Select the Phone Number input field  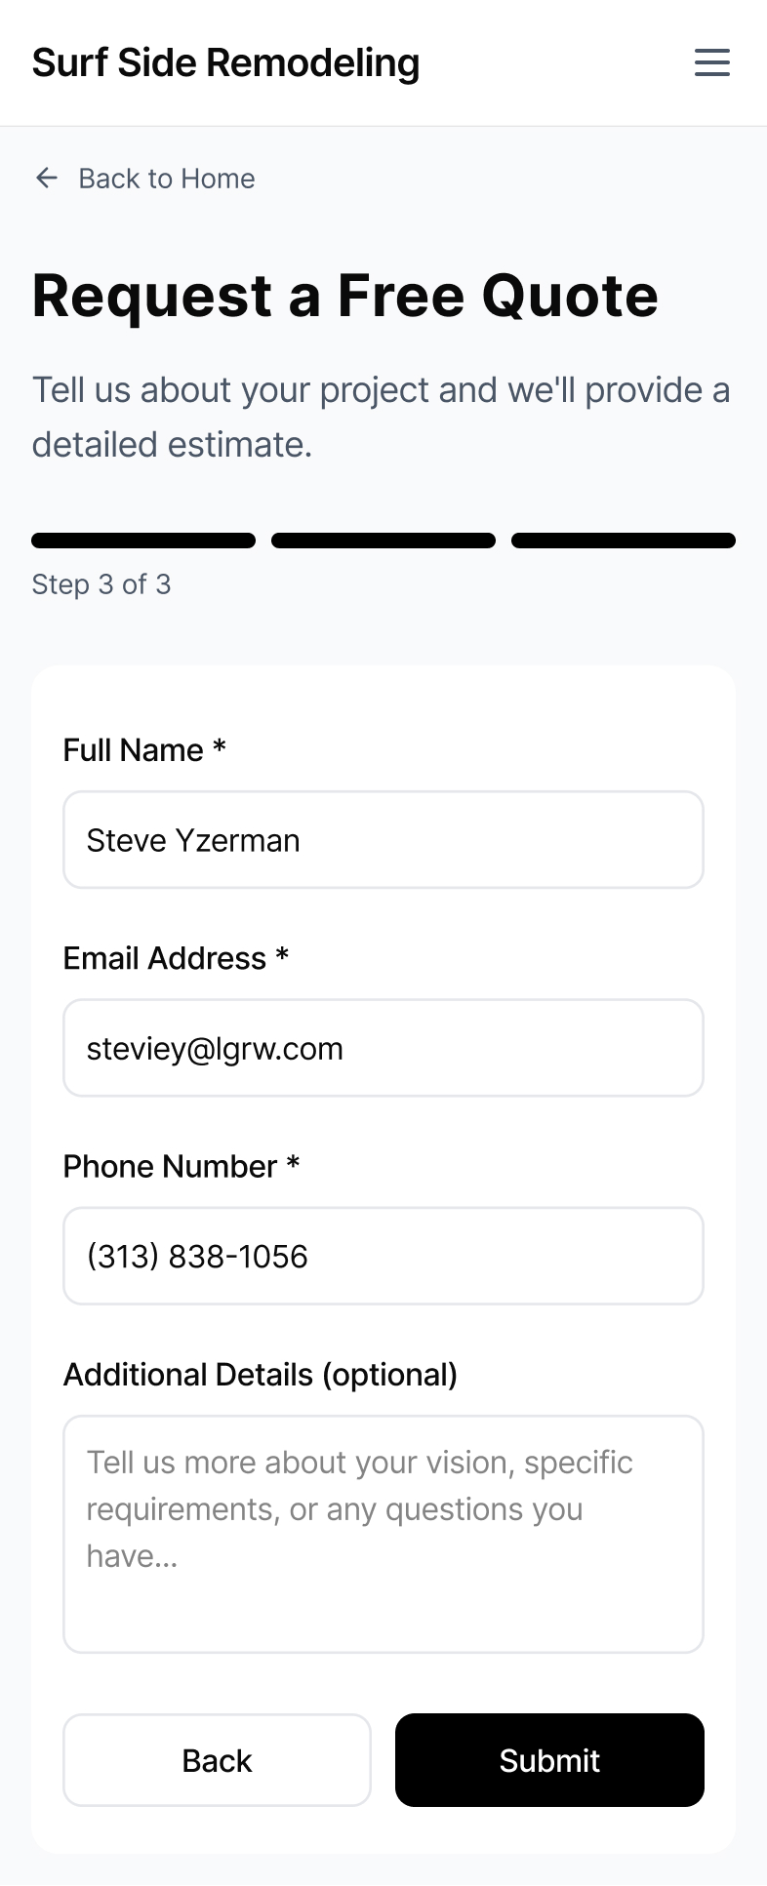click(383, 1256)
